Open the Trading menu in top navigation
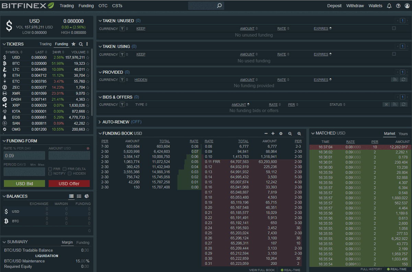The height and width of the screenshot is (272, 412). point(67,6)
